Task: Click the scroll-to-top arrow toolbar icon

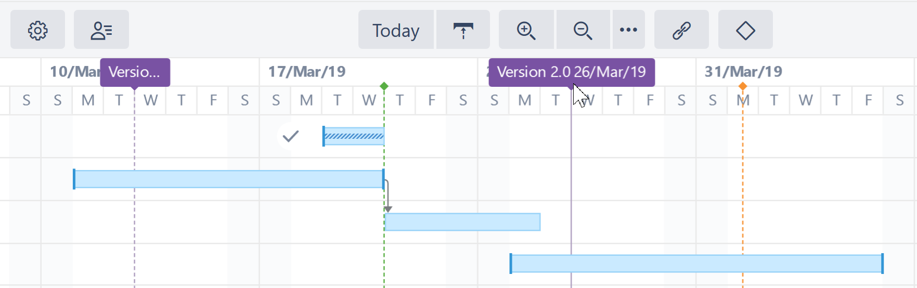Action: pyautogui.click(x=463, y=30)
